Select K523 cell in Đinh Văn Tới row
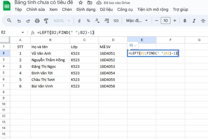This screenshot has width=208, height=139. tap(84, 73)
